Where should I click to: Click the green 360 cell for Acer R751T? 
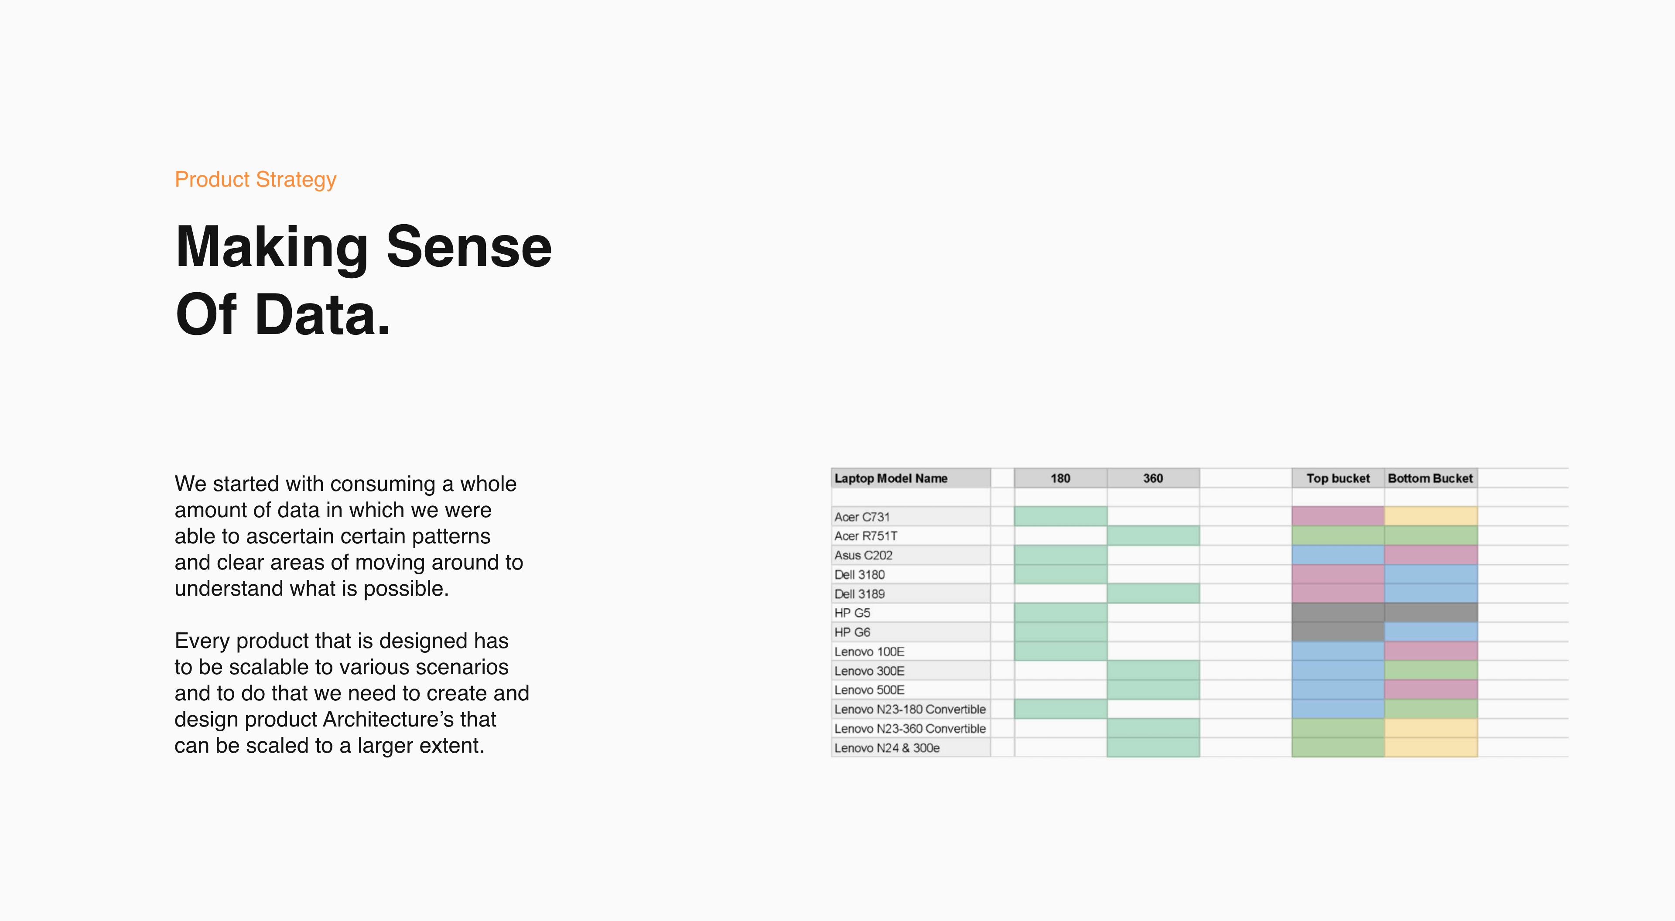(1153, 536)
